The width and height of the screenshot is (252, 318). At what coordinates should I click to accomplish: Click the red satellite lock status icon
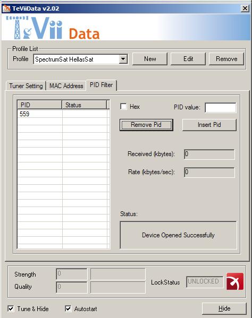point(235,281)
